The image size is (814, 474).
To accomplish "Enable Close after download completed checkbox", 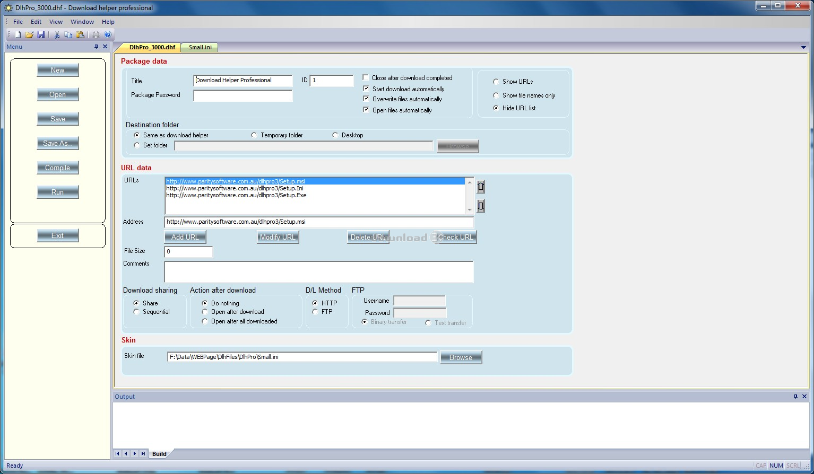I will click(366, 77).
